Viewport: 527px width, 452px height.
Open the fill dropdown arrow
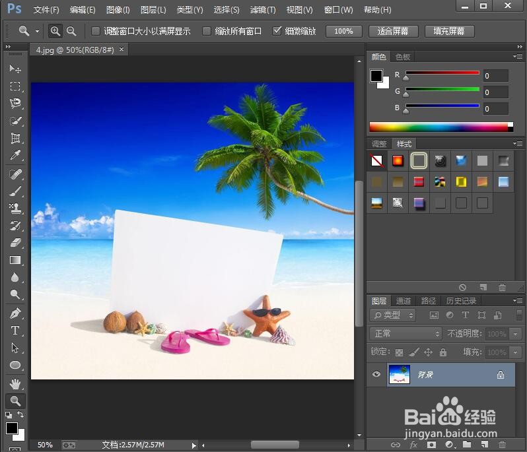pyautogui.click(x=516, y=352)
